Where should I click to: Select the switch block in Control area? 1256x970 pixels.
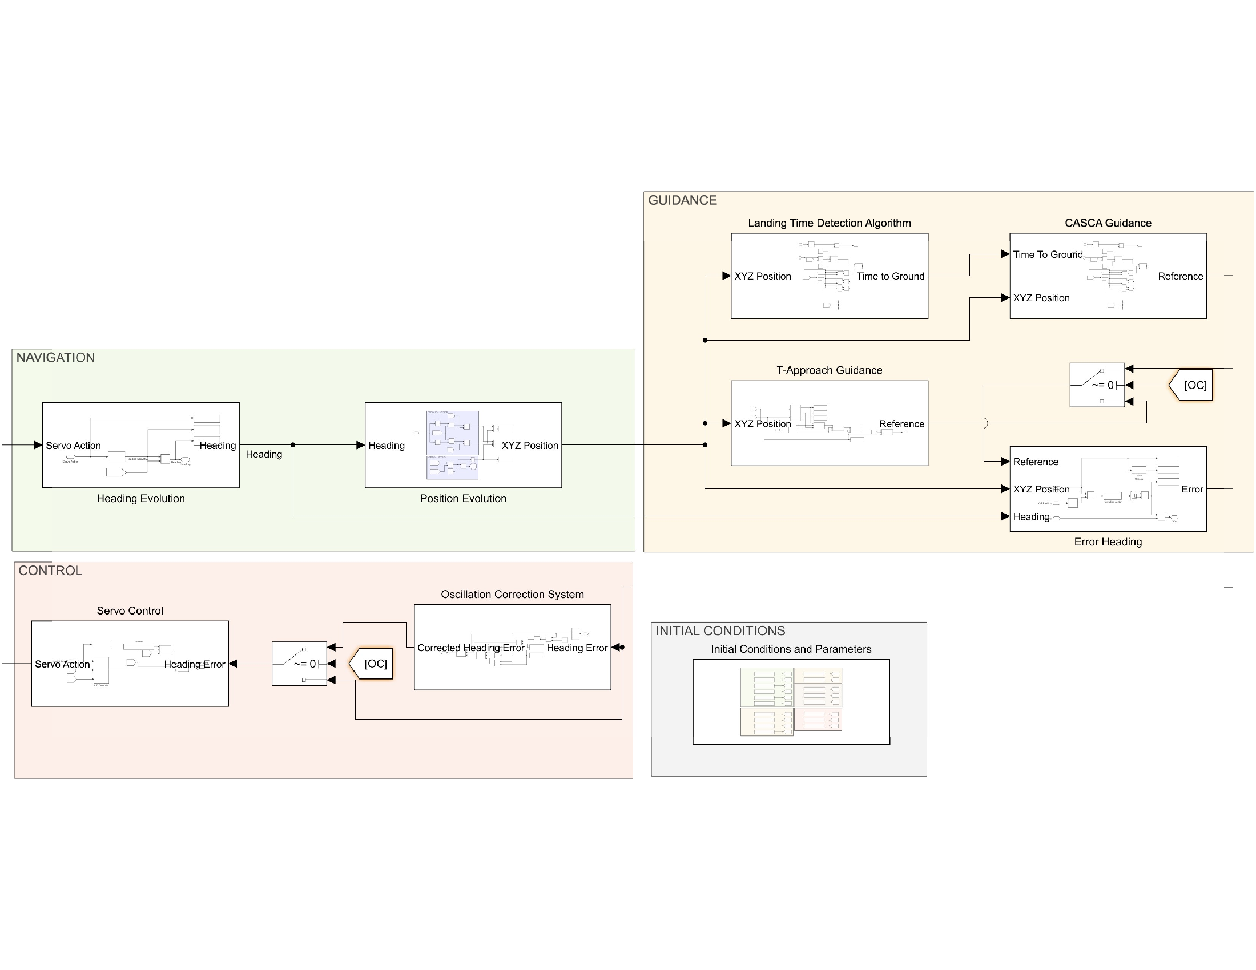click(x=299, y=664)
